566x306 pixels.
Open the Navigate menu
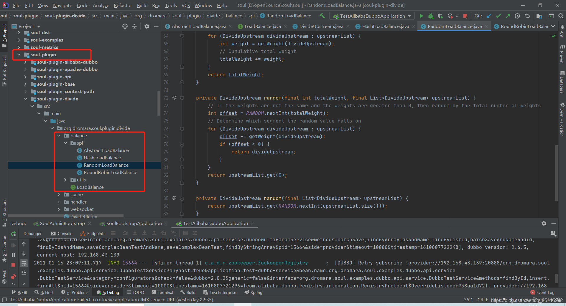62,5
